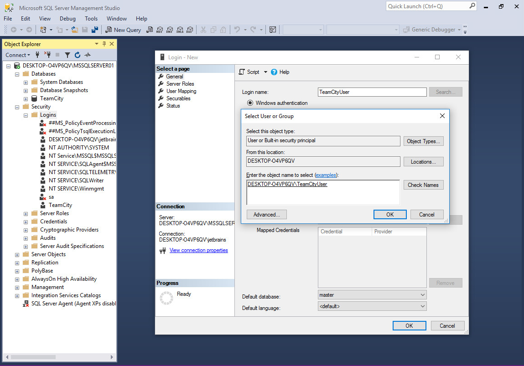Click the Disconnect icon in Object Explorer
The image size is (524, 366).
tap(47, 55)
